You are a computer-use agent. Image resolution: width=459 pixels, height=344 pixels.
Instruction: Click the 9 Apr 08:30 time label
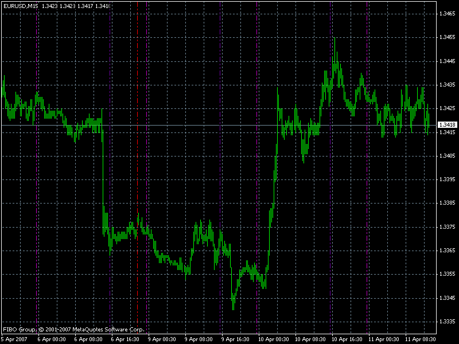pyautogui.click(x=199, y=339)
